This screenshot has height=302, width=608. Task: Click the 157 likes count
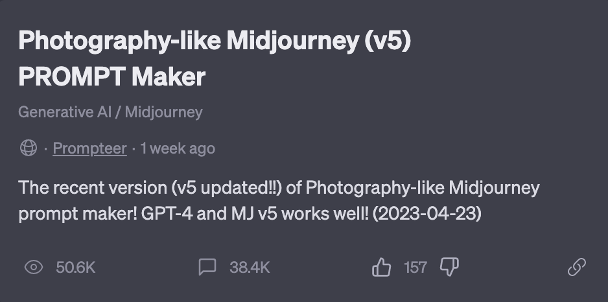click(415, 267)
